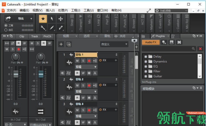Expand the Punch module

point(125,23)
